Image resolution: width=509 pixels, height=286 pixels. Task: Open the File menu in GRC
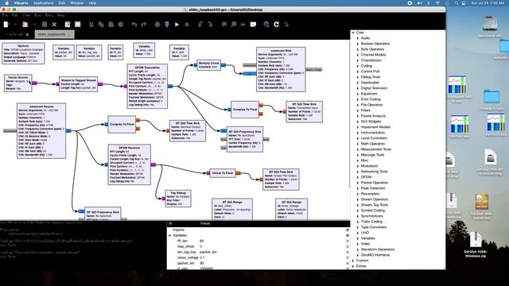6,15
